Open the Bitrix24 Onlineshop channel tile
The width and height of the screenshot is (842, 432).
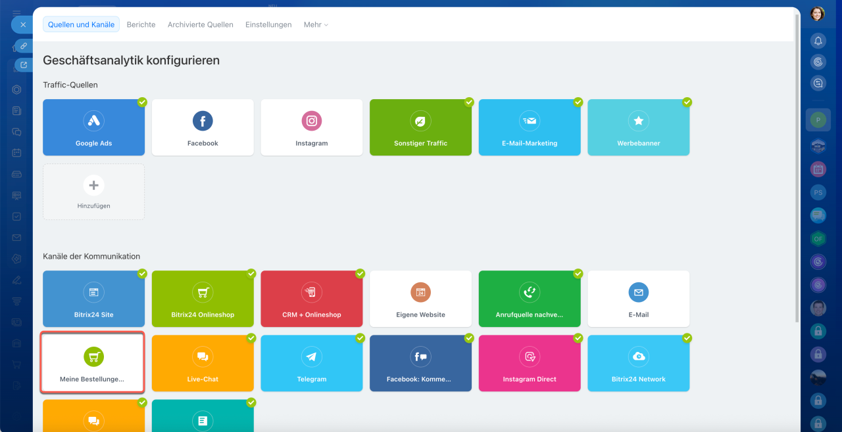click(x=203, y=299)
